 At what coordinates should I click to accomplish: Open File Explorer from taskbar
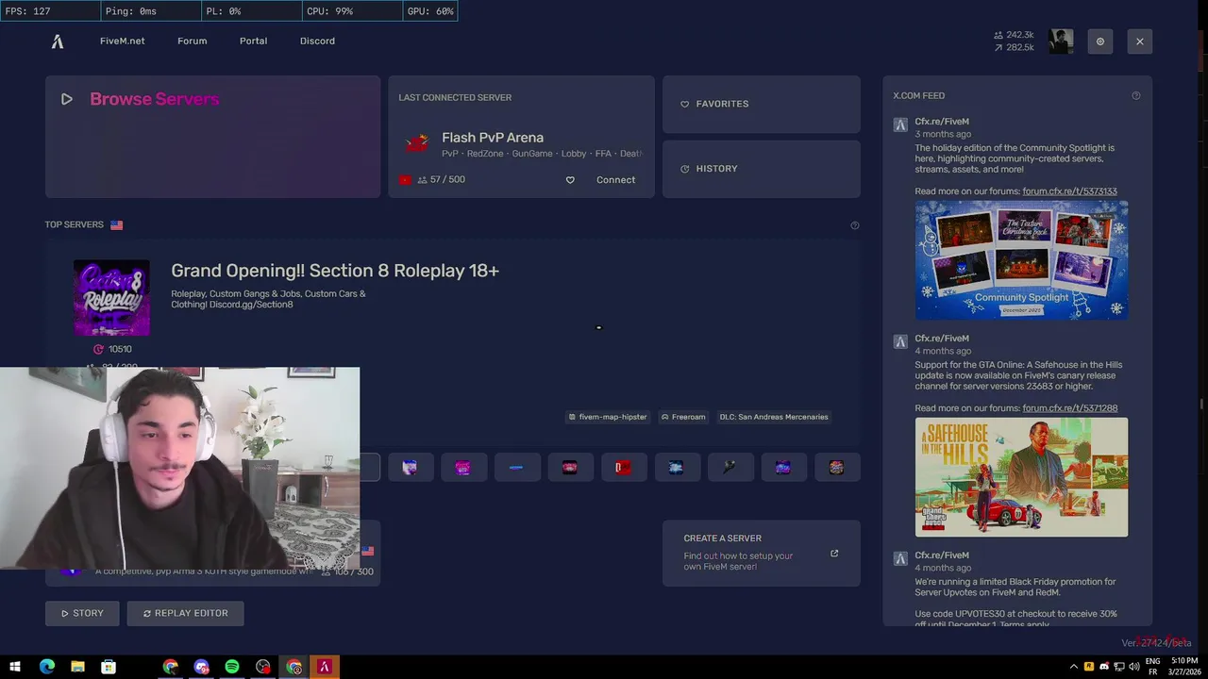point(78,668)
